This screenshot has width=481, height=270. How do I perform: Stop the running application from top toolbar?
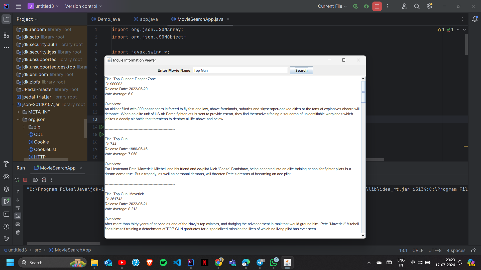click(377, 6)
